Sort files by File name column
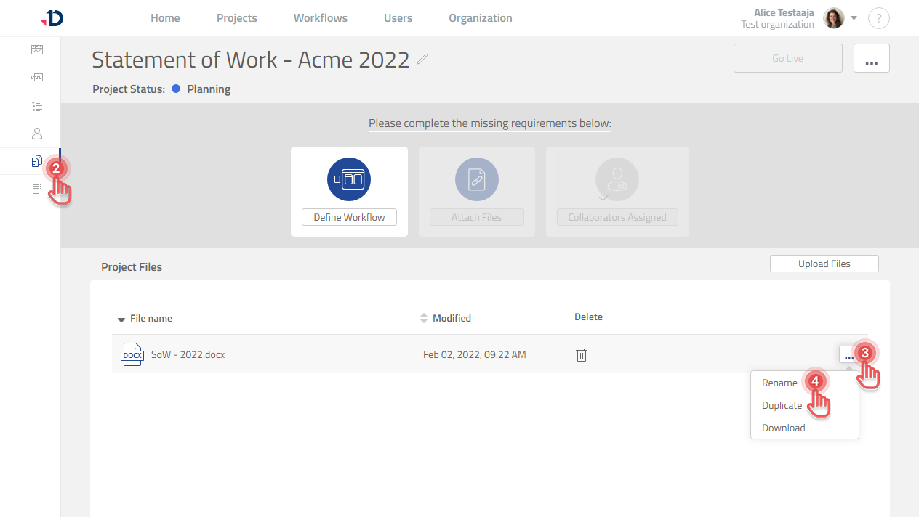The image size is (919, 517). (151, 318)
